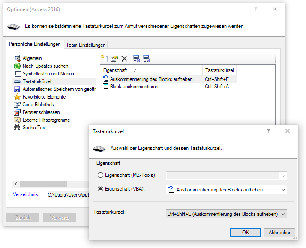This screenshot has width=306, height=248.
Task: Select Fenster schliessen entry
Action: 41,112
